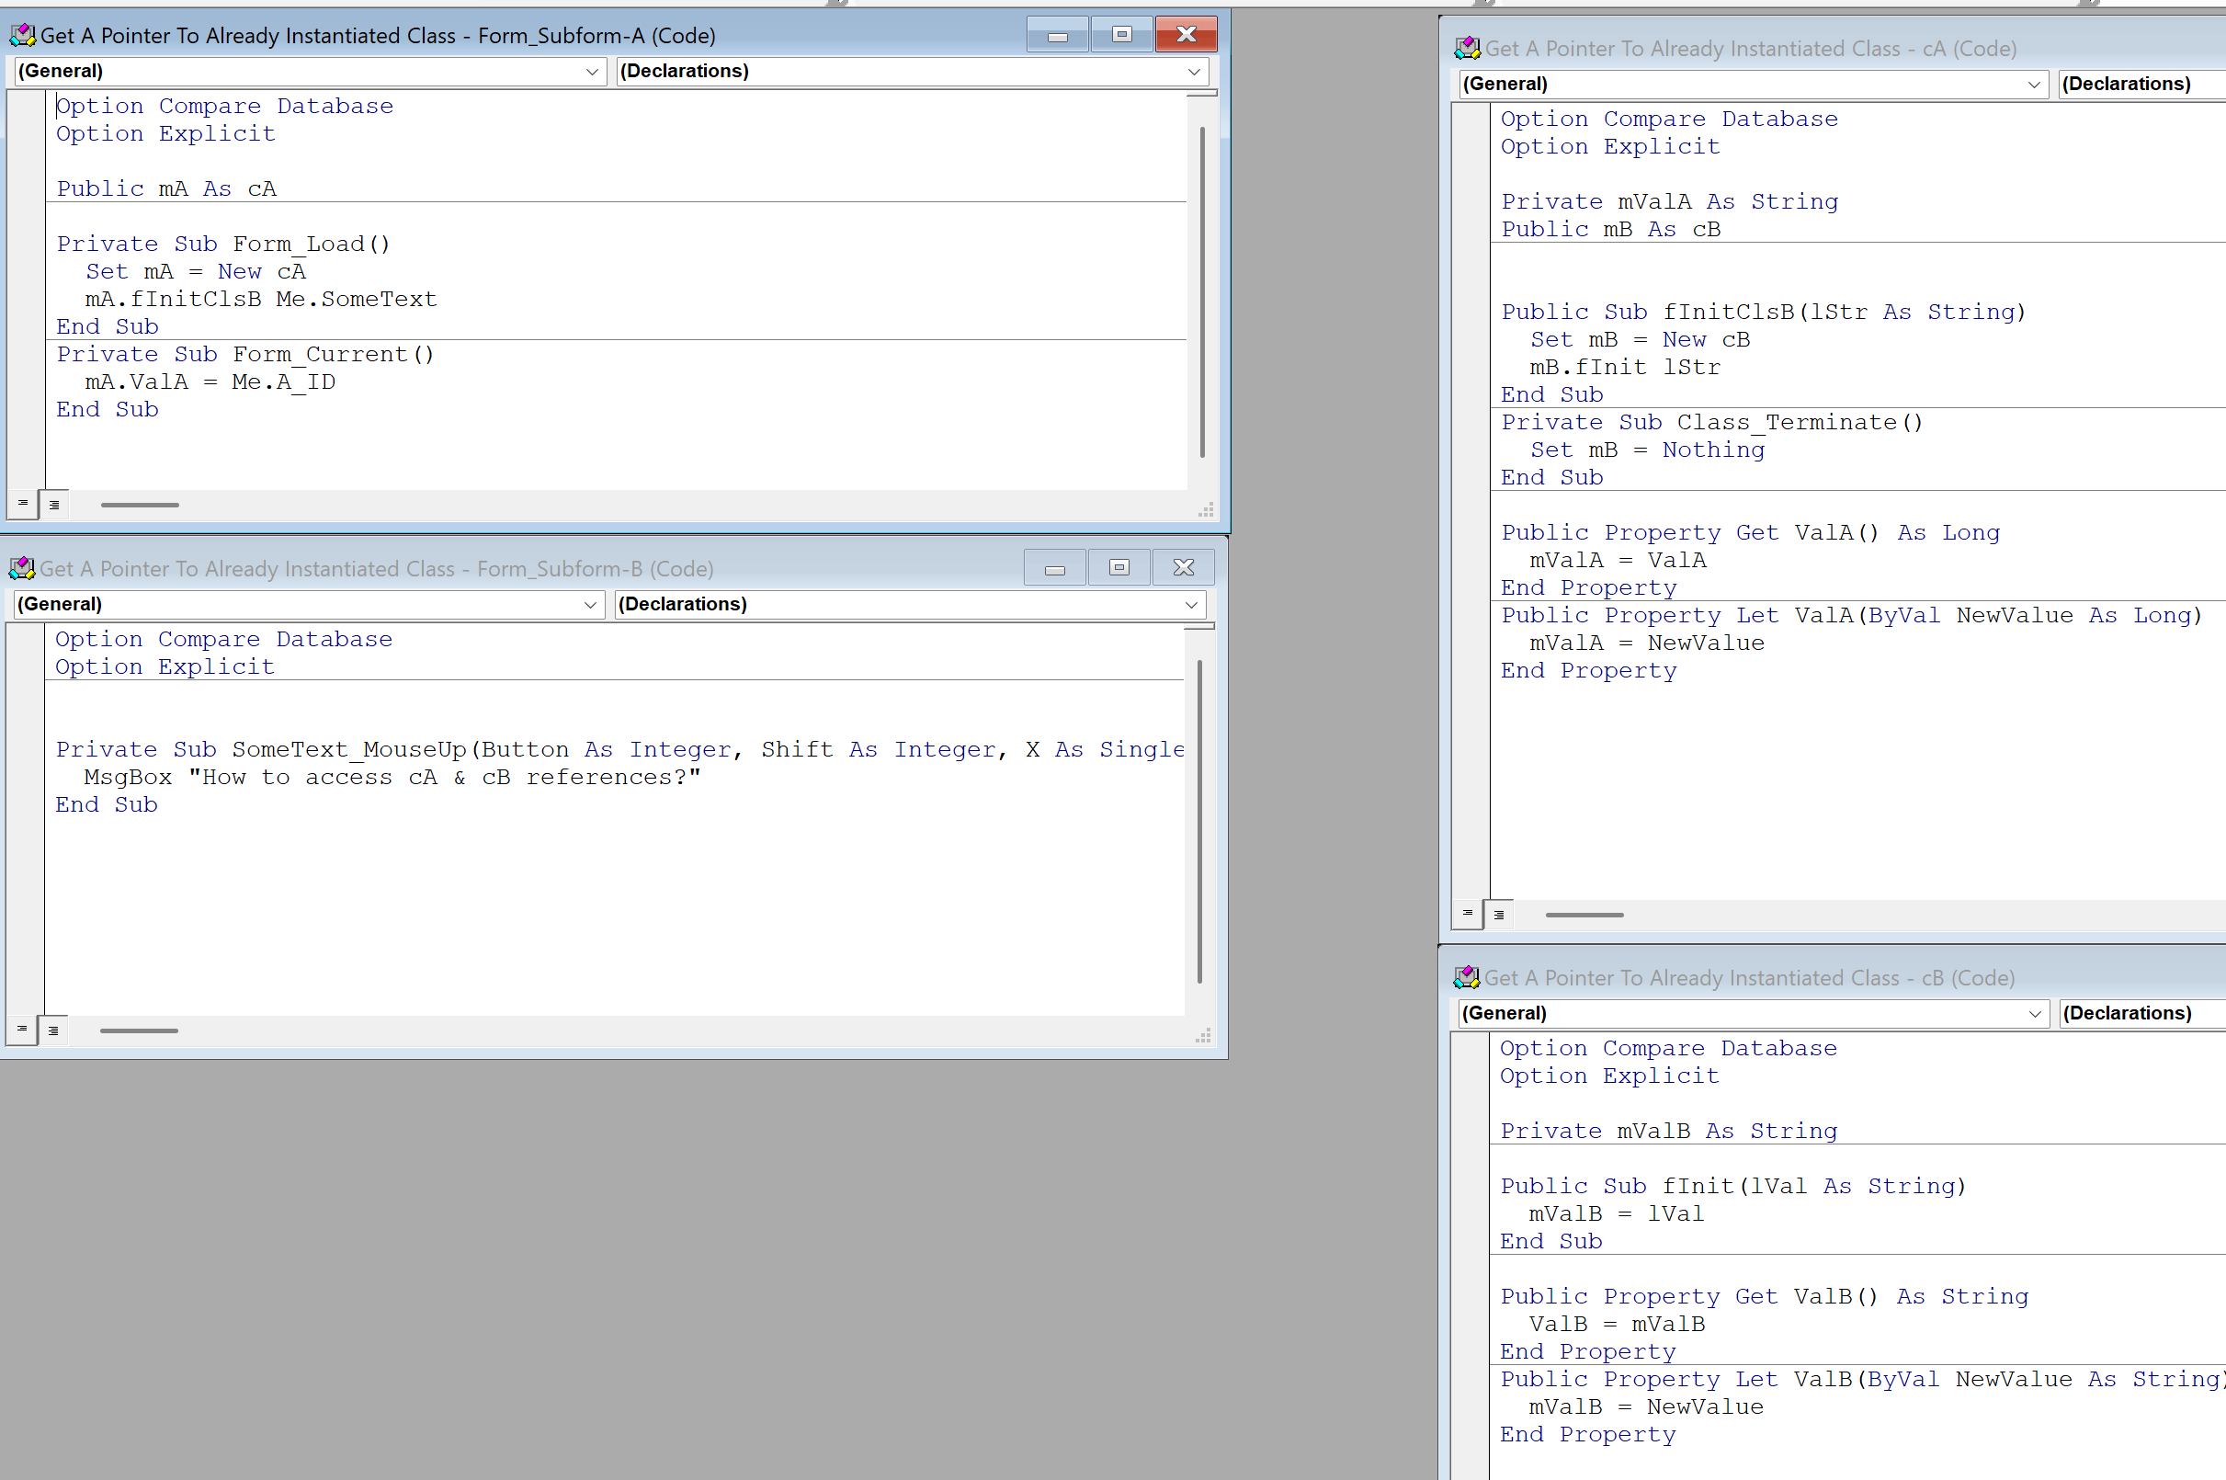Viewport: 2226px width, 1480px height.
Task: Expand the (General) dropdown in Subform-B window
Action: tap(590, 605)
